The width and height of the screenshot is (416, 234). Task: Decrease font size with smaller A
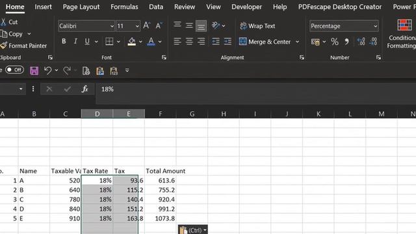159,26
